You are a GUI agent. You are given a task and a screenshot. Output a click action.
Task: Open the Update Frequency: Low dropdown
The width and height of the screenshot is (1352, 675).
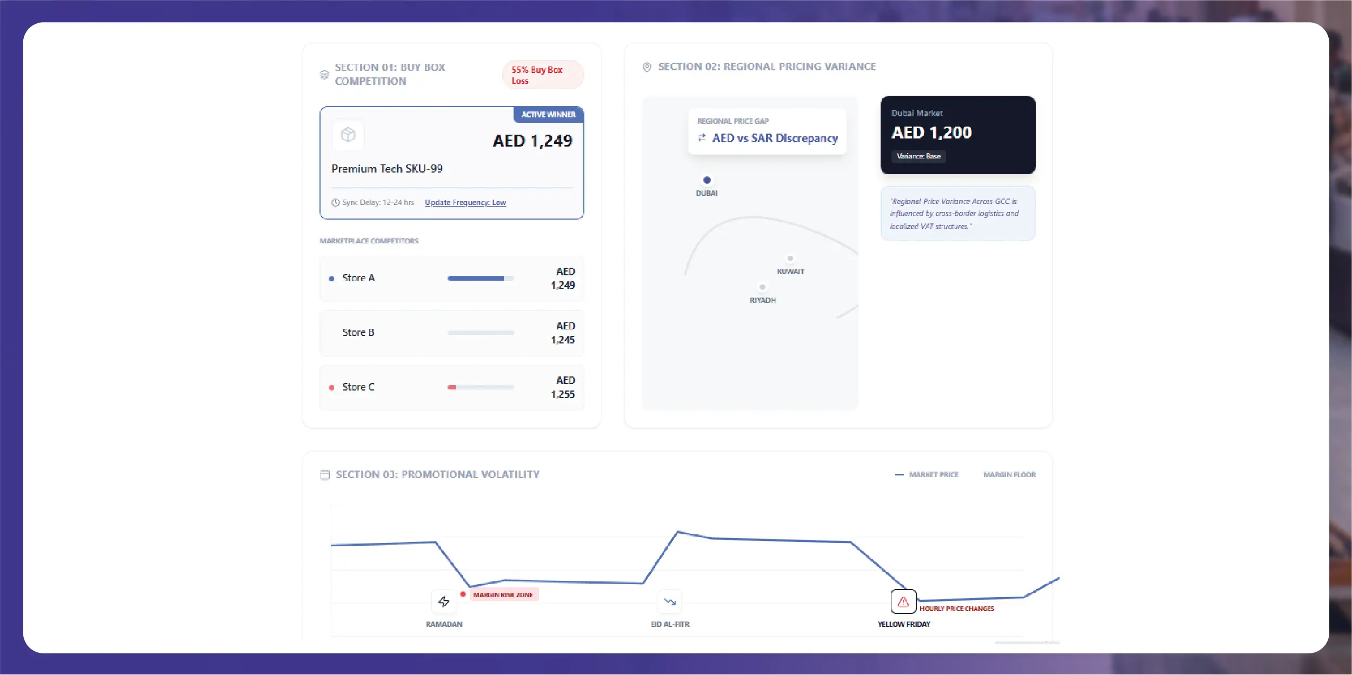(465, 202)
